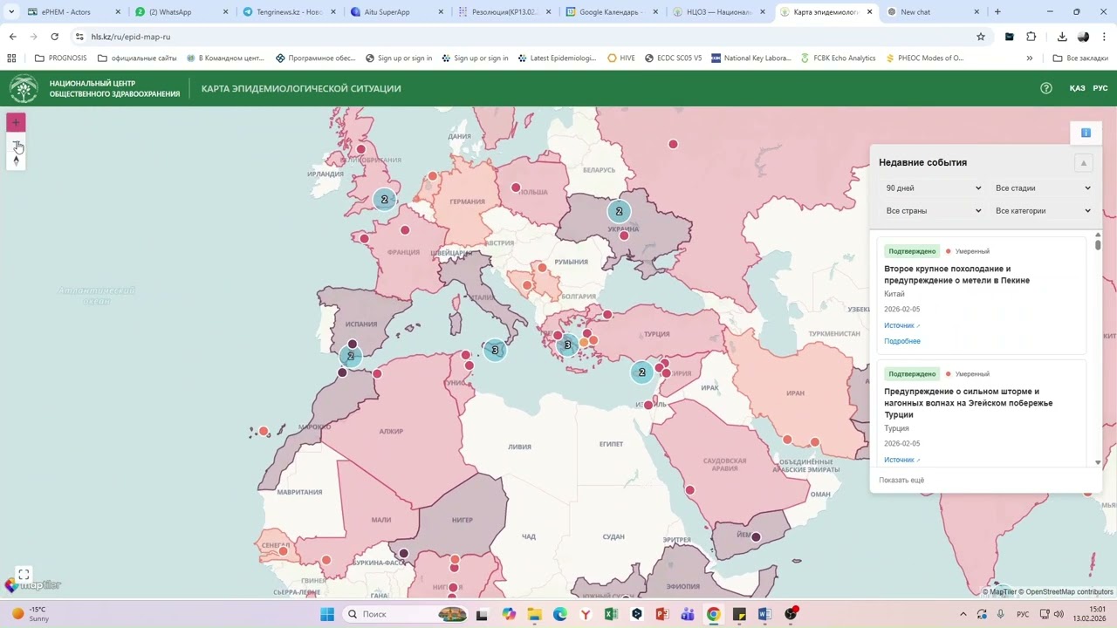Open the help question mark icon
Viewport: 1117px width, 628px height.
(1046, 88)
